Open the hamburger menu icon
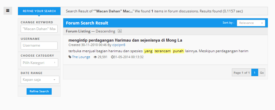 [8, 11]
